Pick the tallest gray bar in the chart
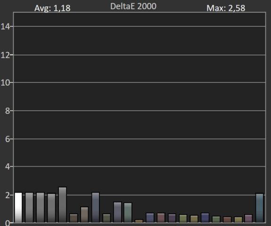 (63, 205)
